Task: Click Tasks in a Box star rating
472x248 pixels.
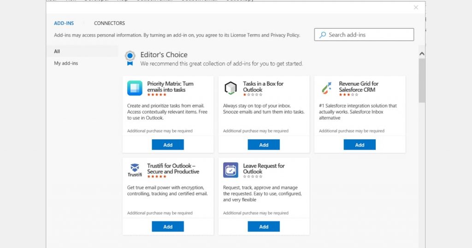Action: pos(253,95)
